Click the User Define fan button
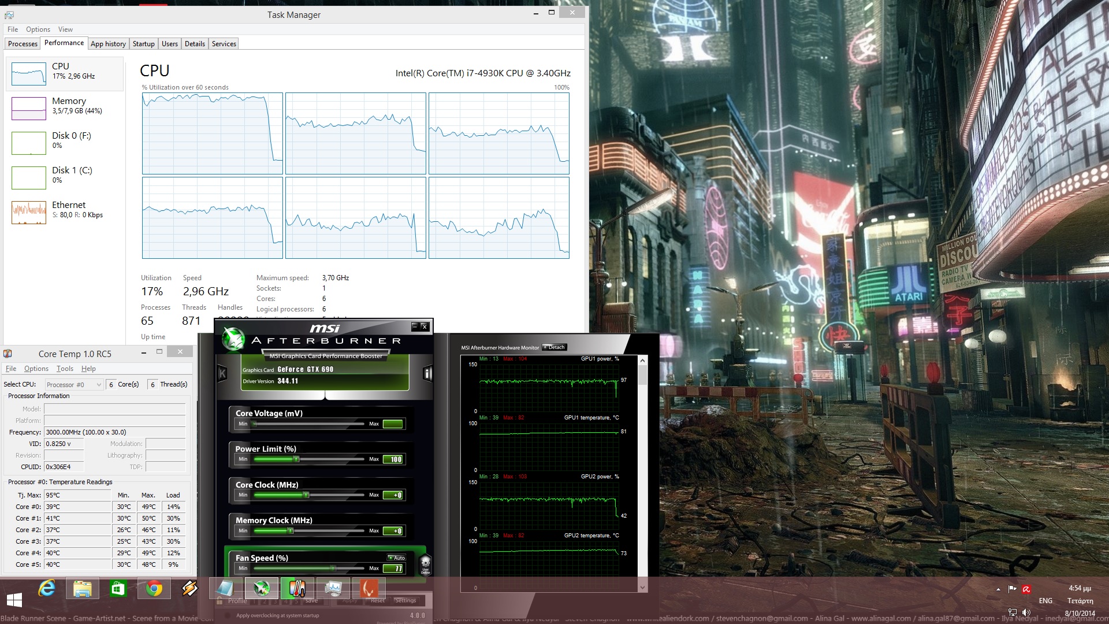The width and height of the screenshot is (1109, 624). 425,563
